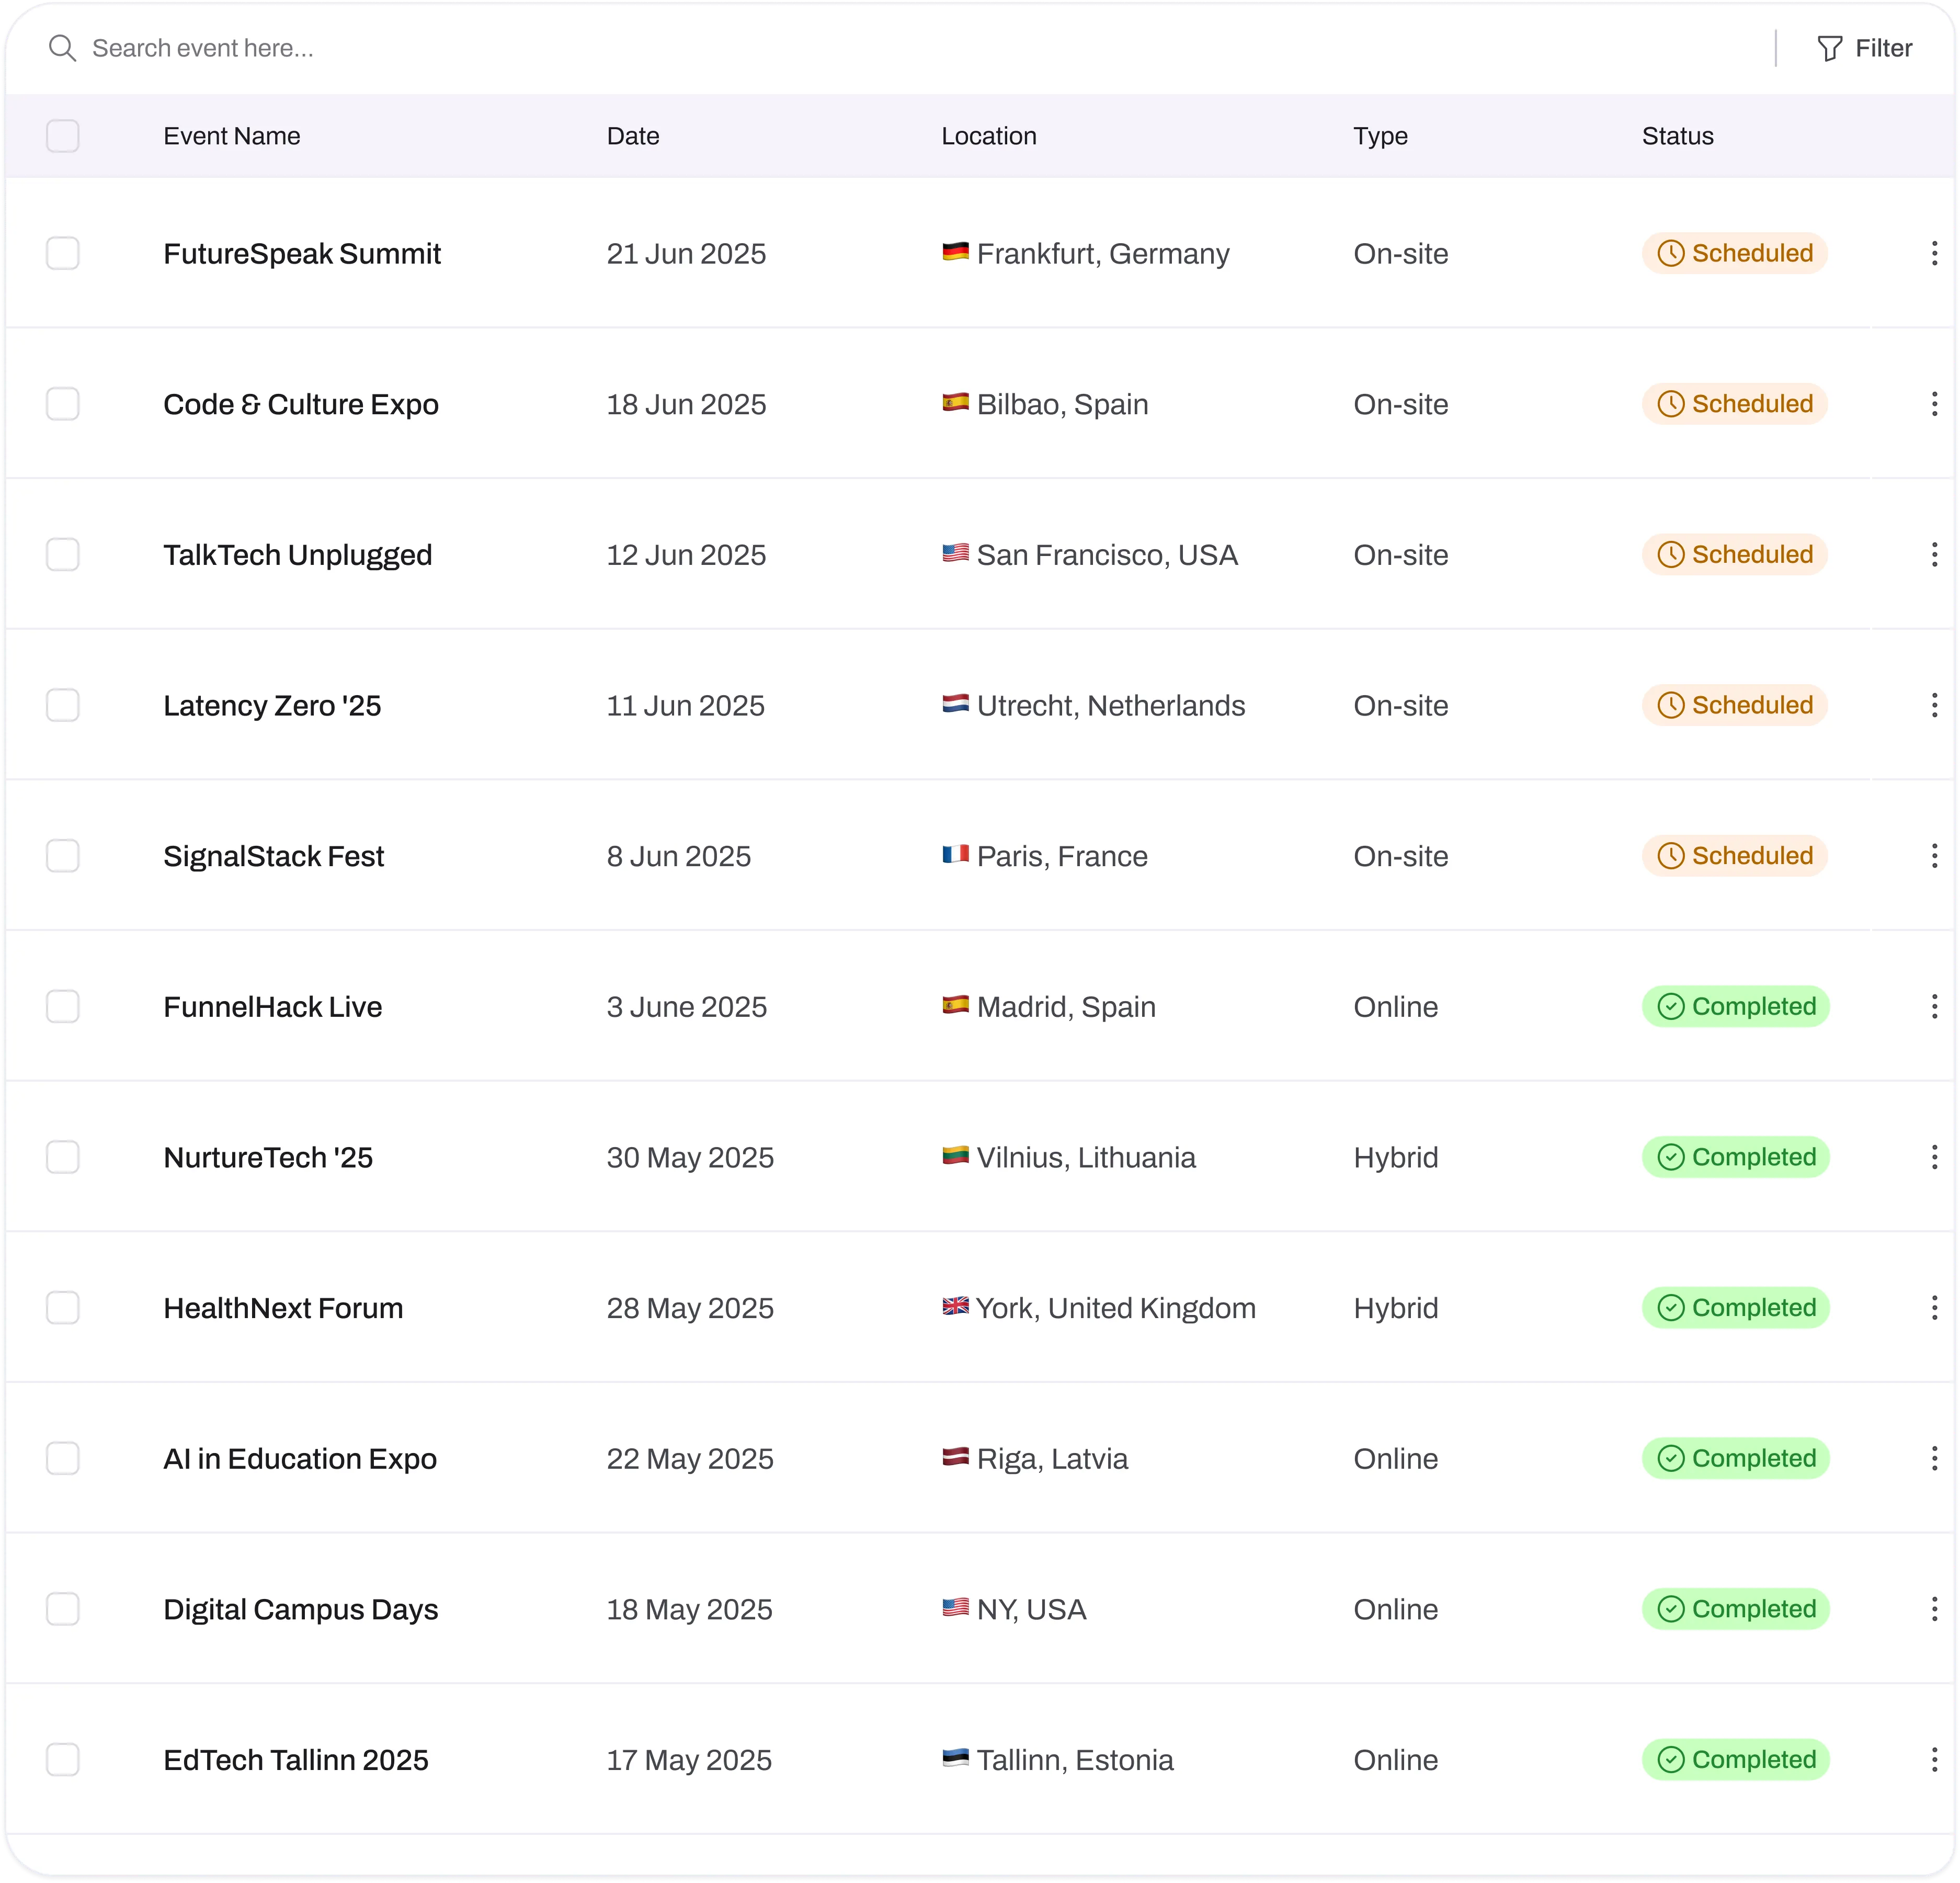This screenshot has width=1960, height=1883.
Task: Open three-dot menu for TalkTech Unplugged
Action: [1934, 554]
